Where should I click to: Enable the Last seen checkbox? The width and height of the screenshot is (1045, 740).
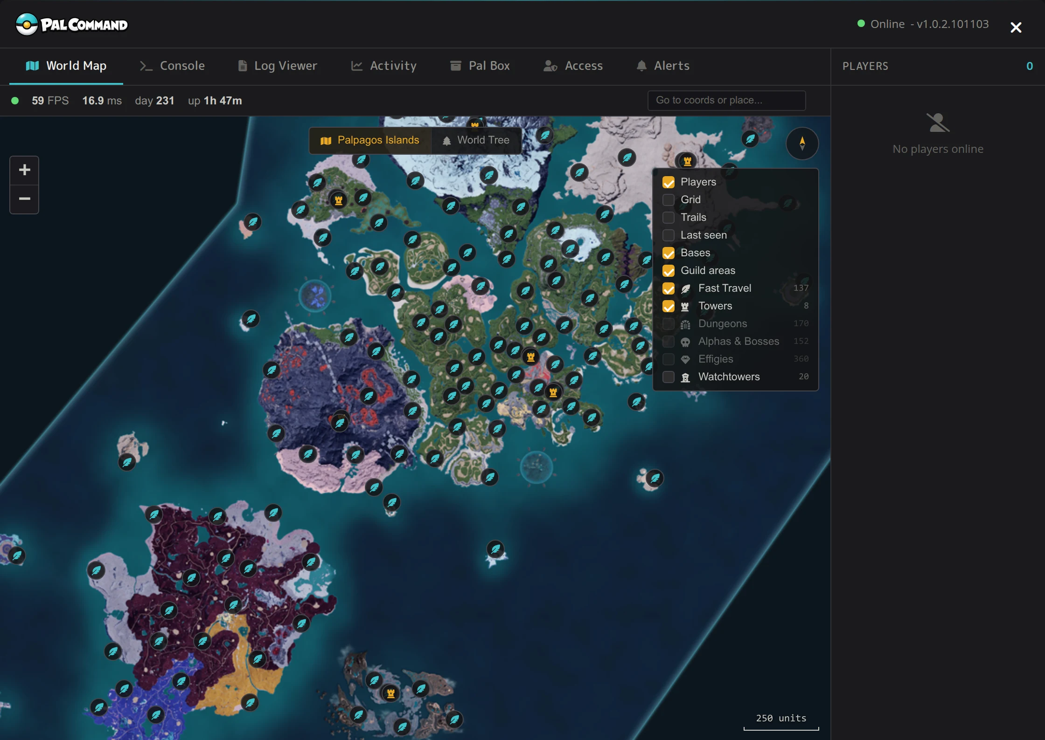(669, 235)
